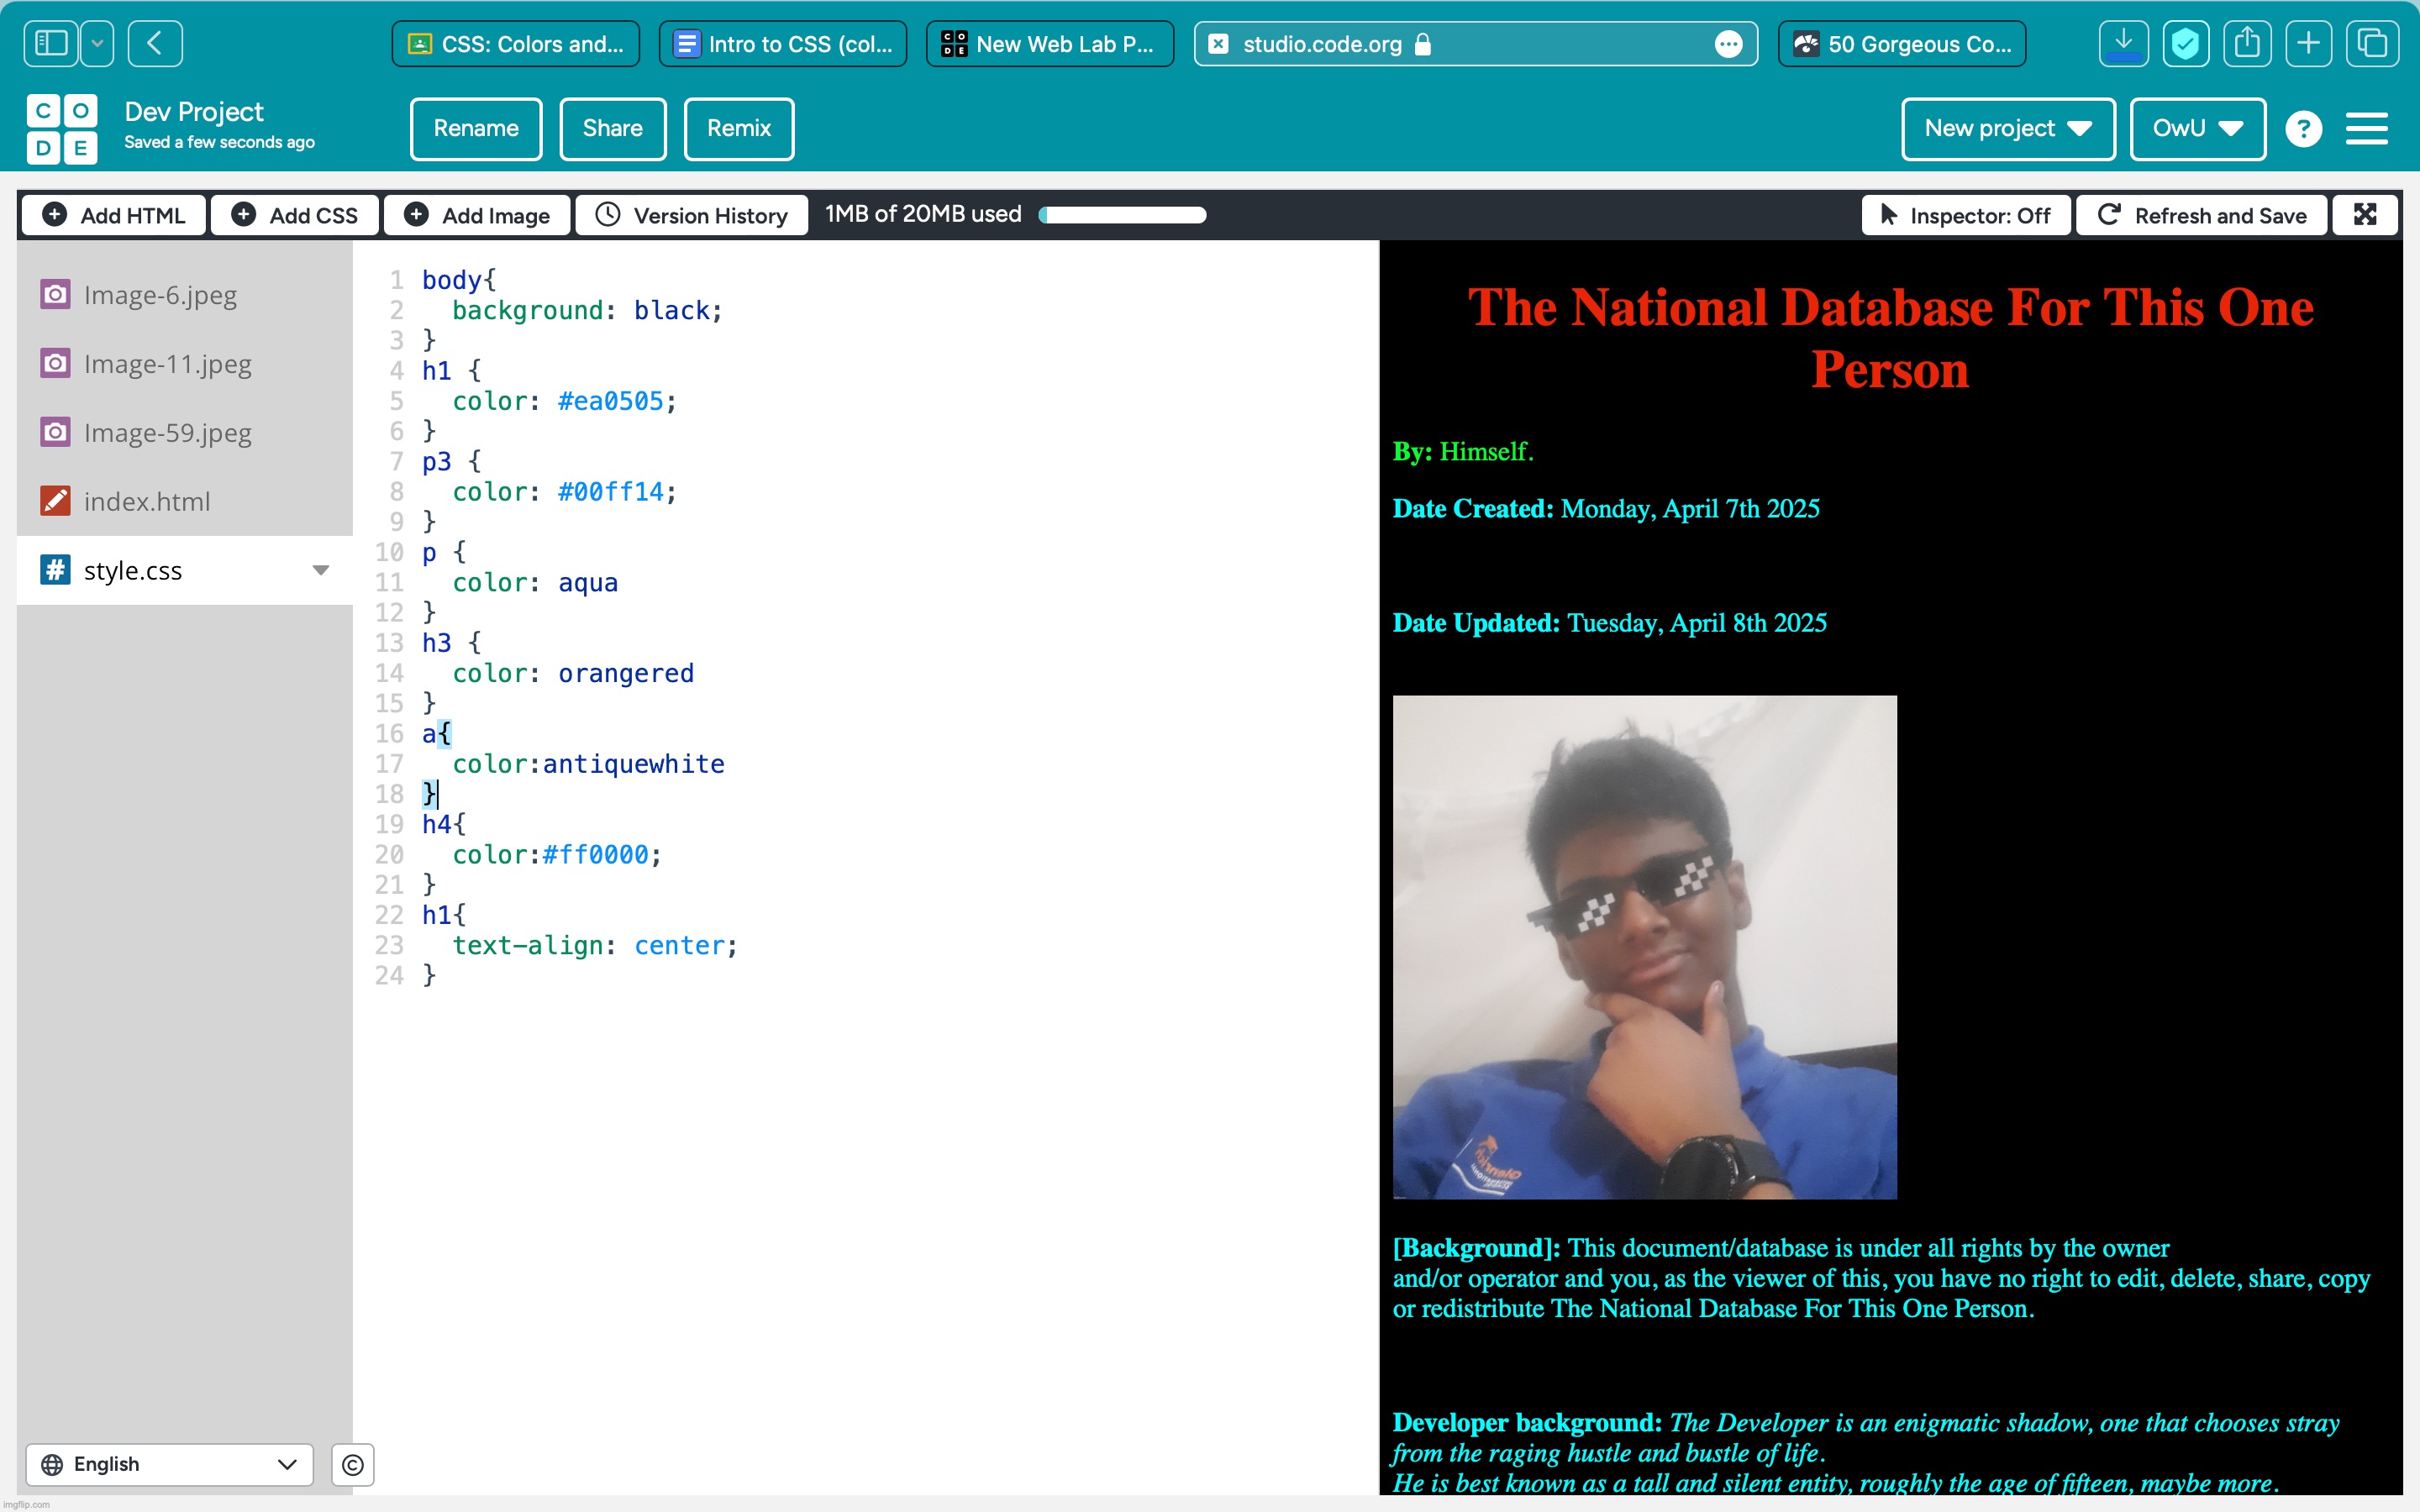Open the New project dropdown
Image resolution: width=2420 pixels, height=1512 pixels.
click(x=2007, y=129)
